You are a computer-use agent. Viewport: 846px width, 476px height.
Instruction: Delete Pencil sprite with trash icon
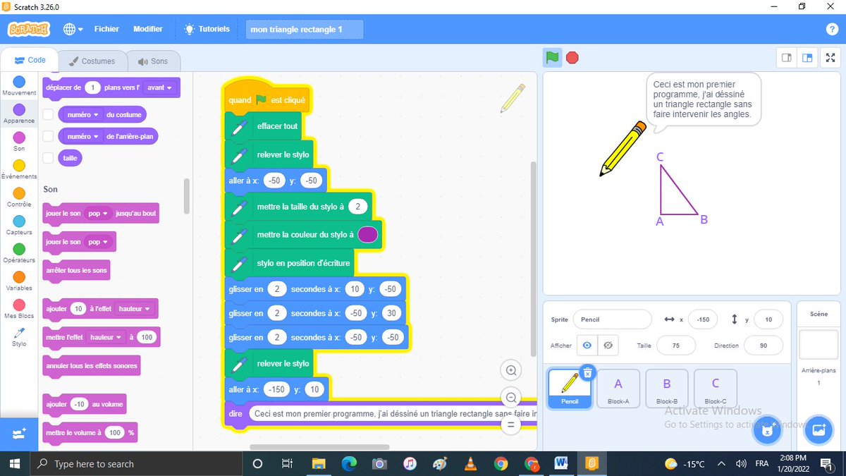[588, 373]
